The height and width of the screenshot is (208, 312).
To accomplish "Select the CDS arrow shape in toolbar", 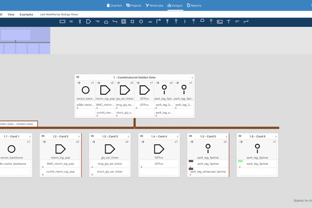I will (89, 22).
